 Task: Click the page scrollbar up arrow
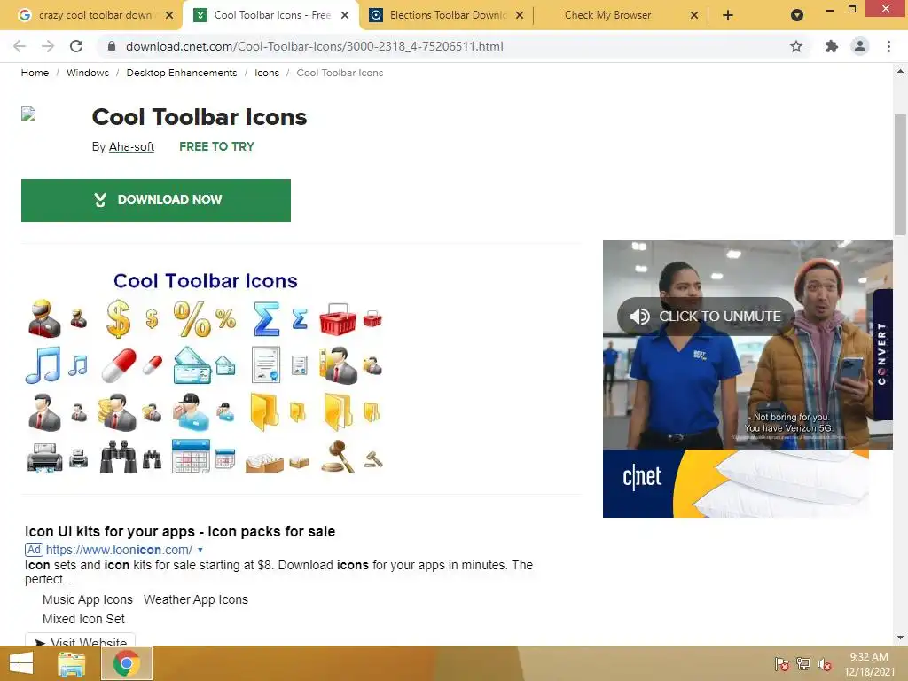coord(900,71)
